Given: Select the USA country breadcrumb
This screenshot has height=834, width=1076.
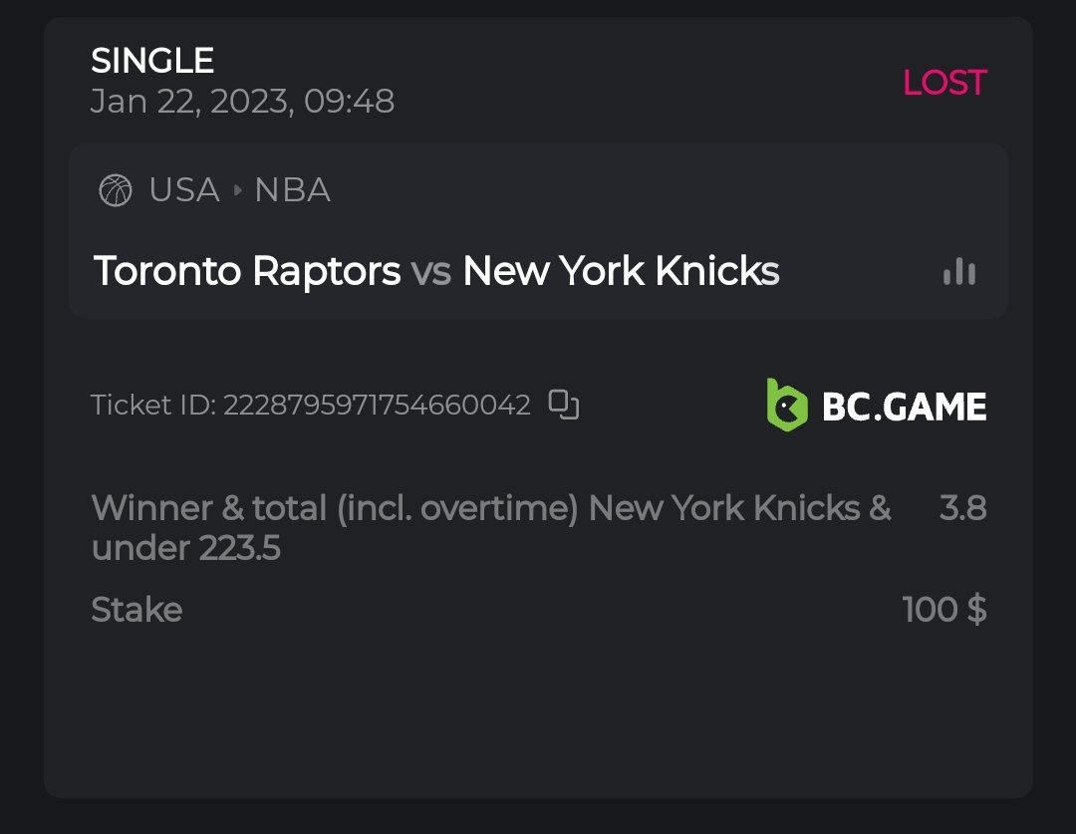Looking at the screenshot, I should tap(184, 189).
